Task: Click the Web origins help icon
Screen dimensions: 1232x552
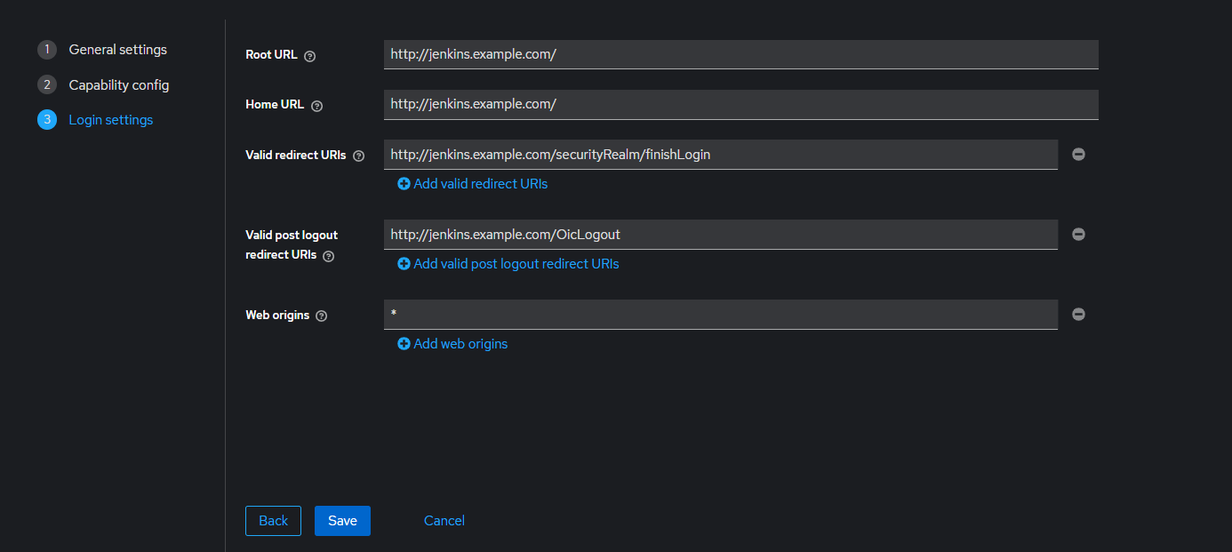Action: pos(322,316)
